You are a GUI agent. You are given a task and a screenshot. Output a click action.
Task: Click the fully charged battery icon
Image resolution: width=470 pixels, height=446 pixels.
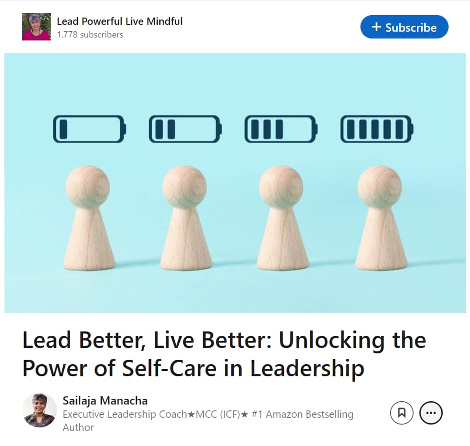[x=377, y=129]
